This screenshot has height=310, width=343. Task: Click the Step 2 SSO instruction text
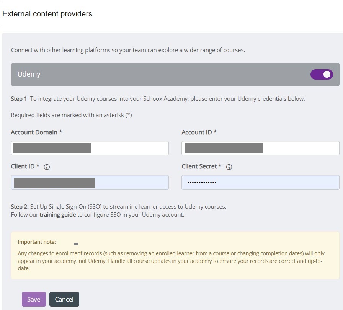click(119, 207)
